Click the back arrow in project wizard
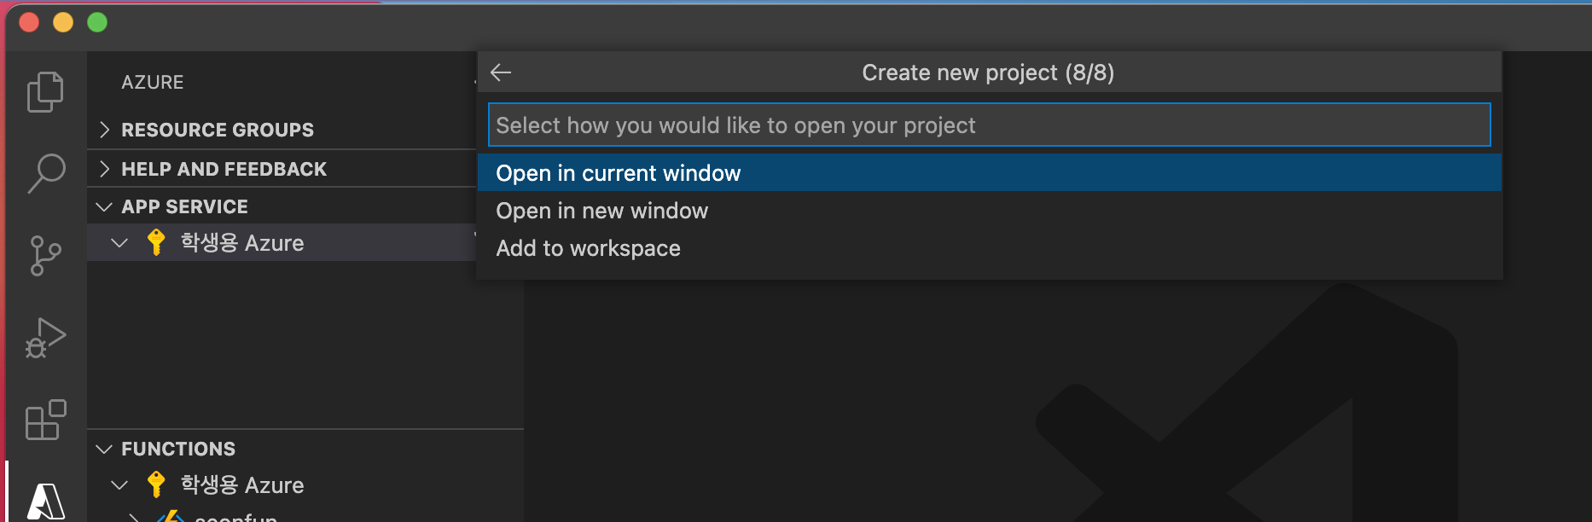This screenshot has width=1592, height=522. tap(501, 72)
